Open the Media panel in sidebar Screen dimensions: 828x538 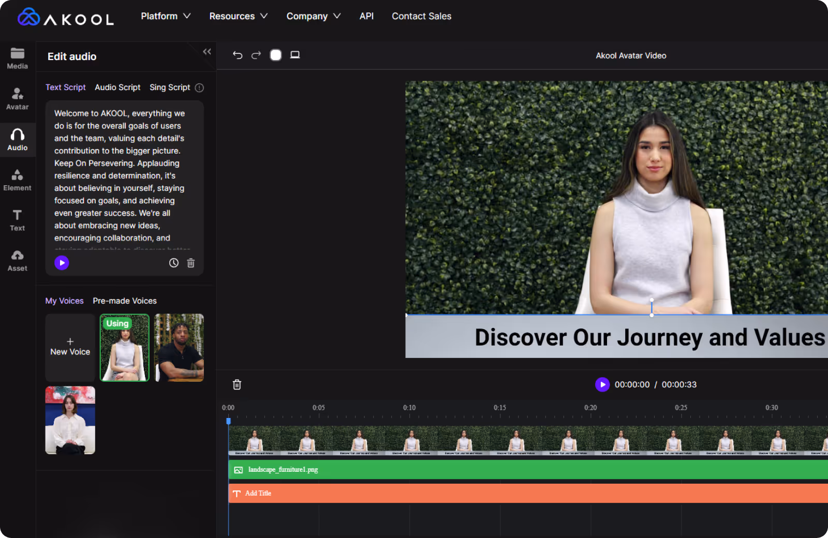pos(18,58)
